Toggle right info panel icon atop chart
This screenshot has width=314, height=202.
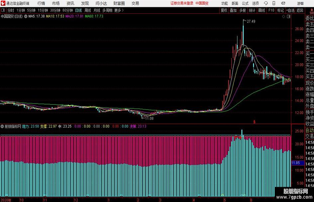(288, 17)
